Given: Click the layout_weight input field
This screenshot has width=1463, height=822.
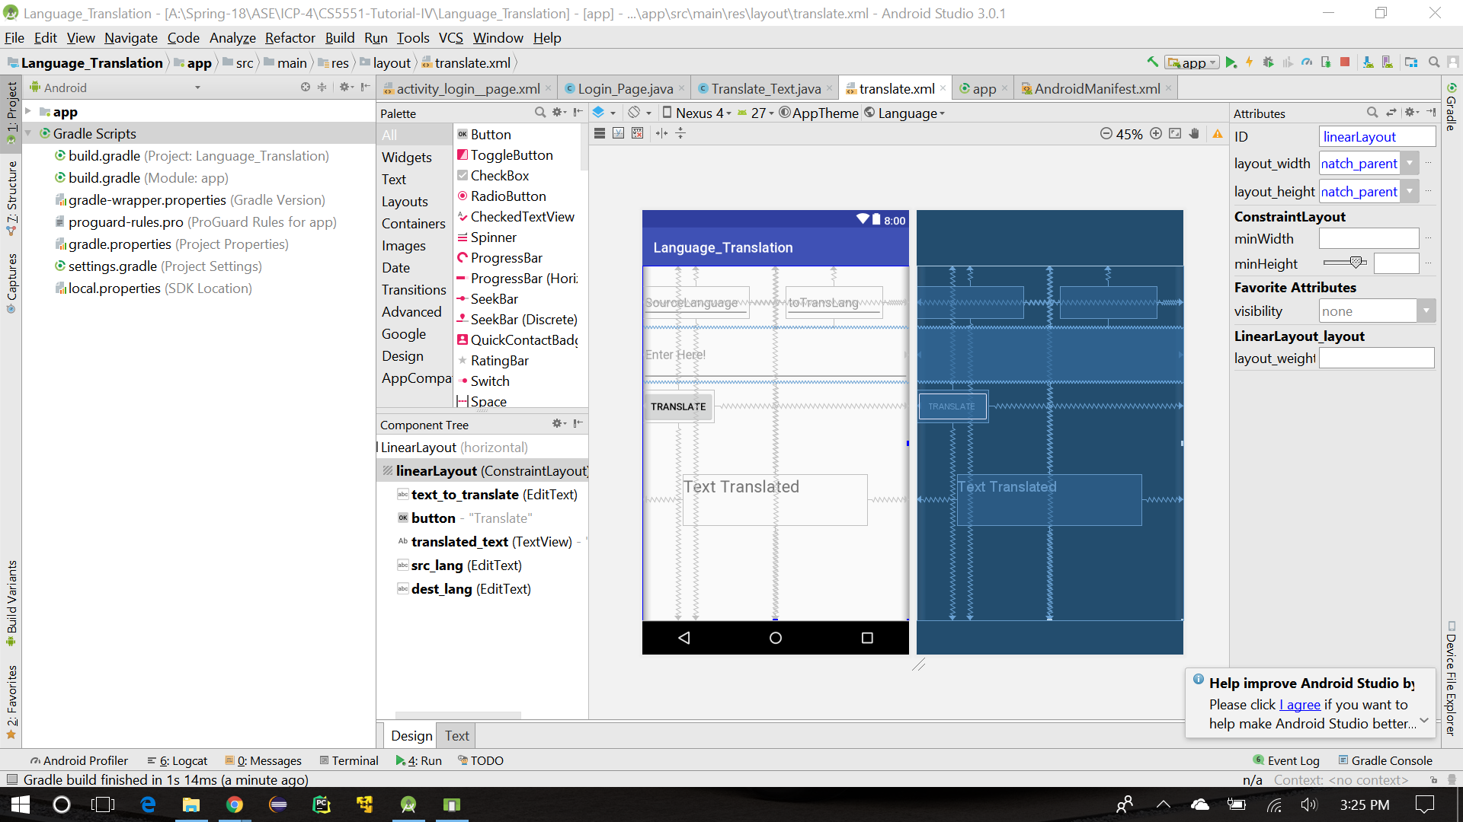Looking at the screenshot, I should pos(1376,358).
